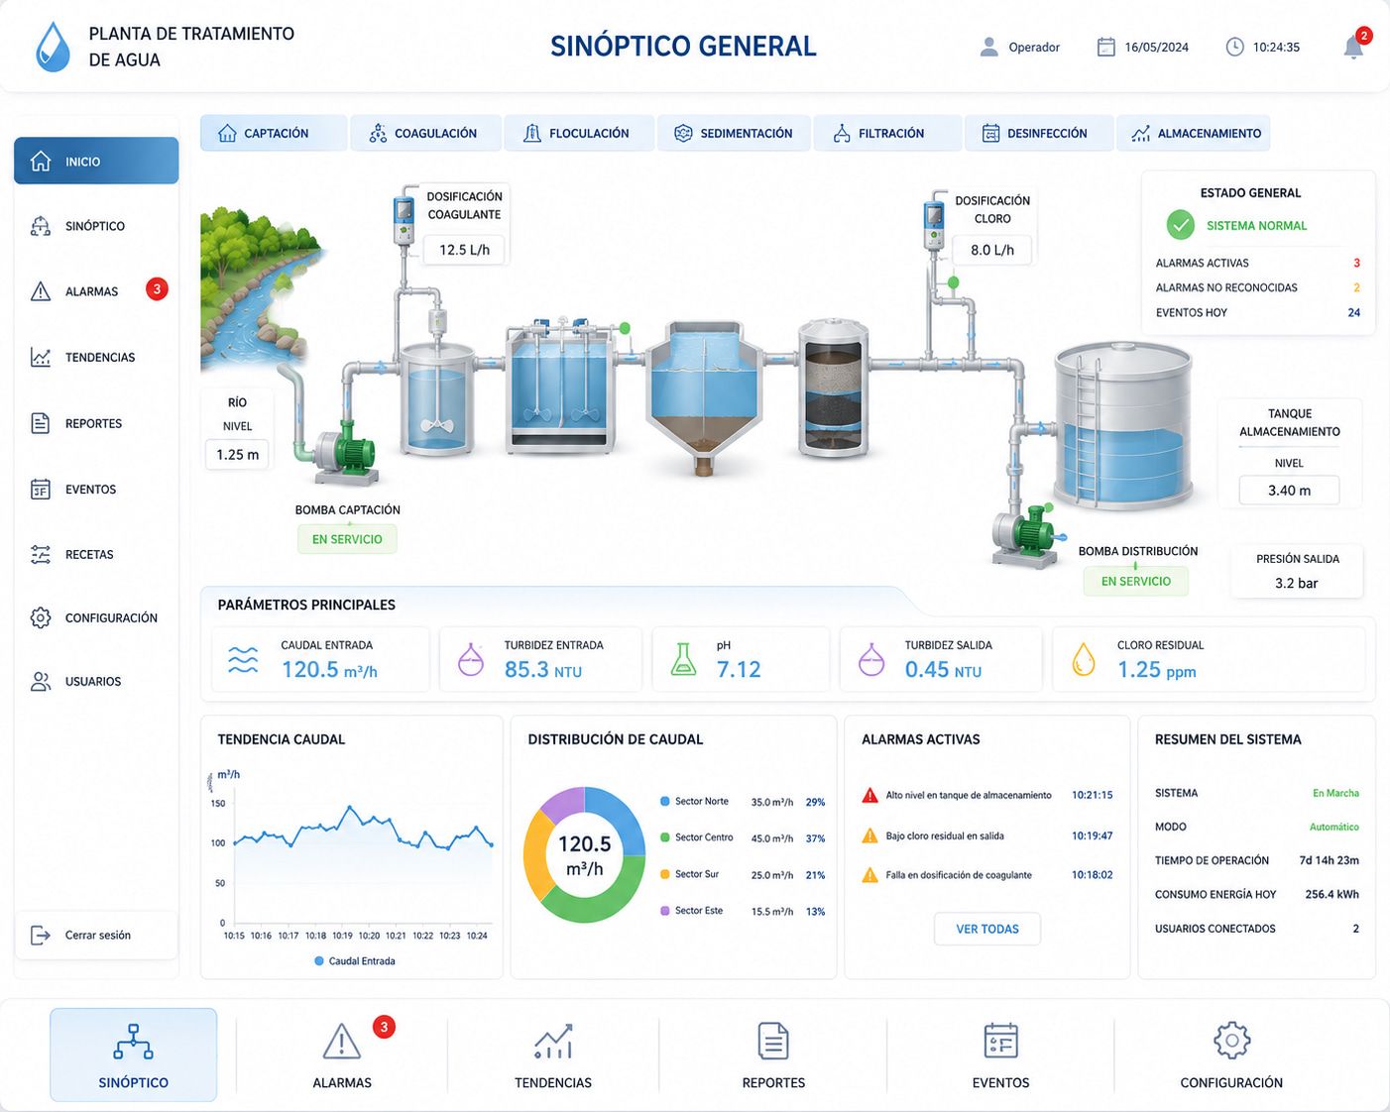This screenshot has width=1390, height=1112.
Task: Click the green Sector Centro legend swatch
Action: 665,837
